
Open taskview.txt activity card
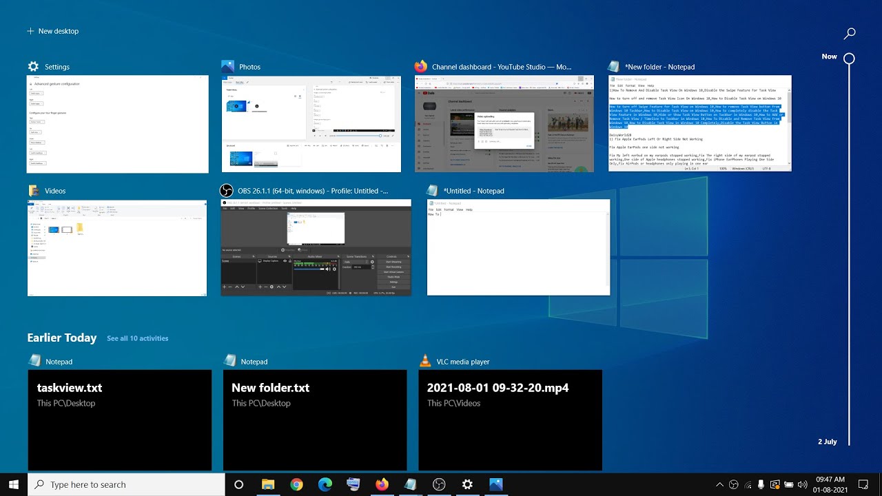119,420
